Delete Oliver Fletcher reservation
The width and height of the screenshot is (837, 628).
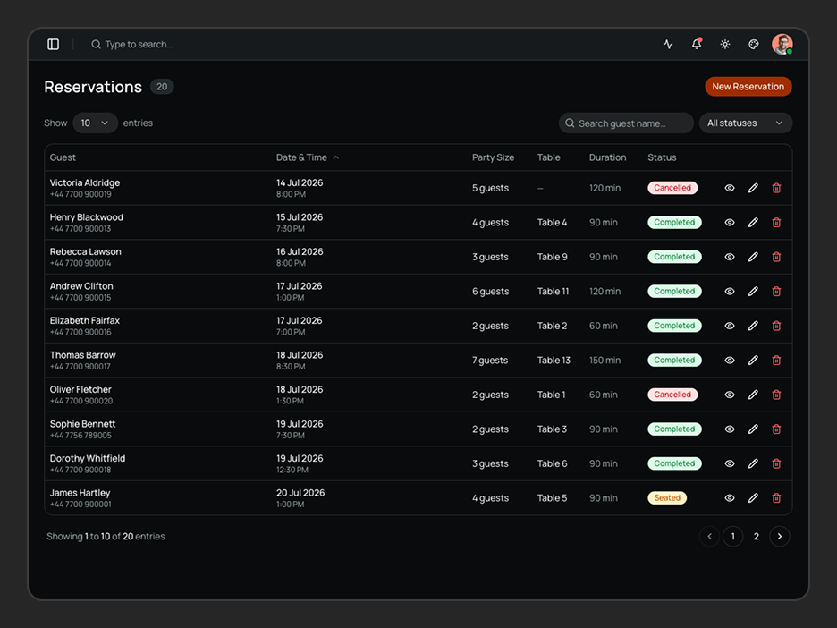(x=777, y=395)
